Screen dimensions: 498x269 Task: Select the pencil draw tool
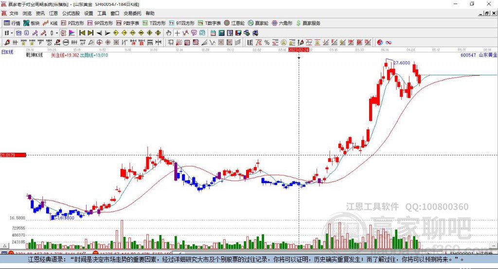click(x=7, y=43)
